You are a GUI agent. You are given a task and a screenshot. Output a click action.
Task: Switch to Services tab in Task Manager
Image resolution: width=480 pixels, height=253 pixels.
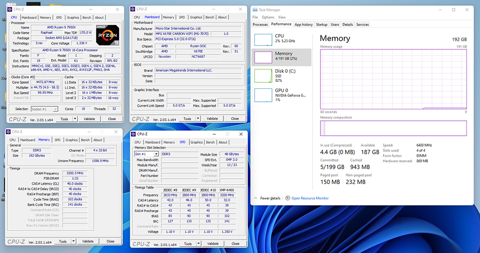(362, 24)
